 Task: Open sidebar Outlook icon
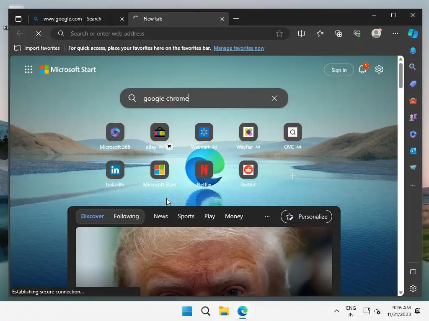[x=413, y=150]
